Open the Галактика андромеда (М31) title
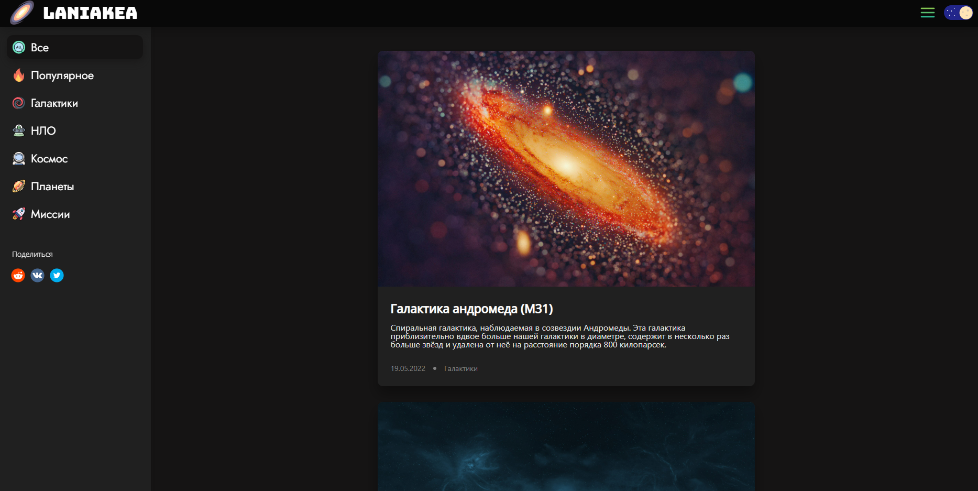978x491 pixels. point(472,309)
